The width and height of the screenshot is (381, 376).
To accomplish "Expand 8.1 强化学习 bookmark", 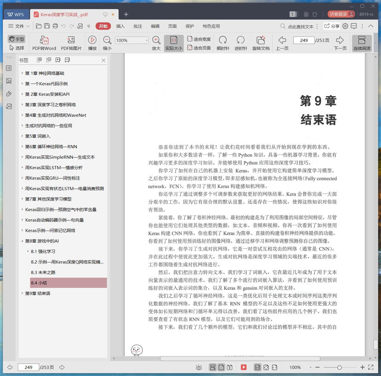I will 28,251.
